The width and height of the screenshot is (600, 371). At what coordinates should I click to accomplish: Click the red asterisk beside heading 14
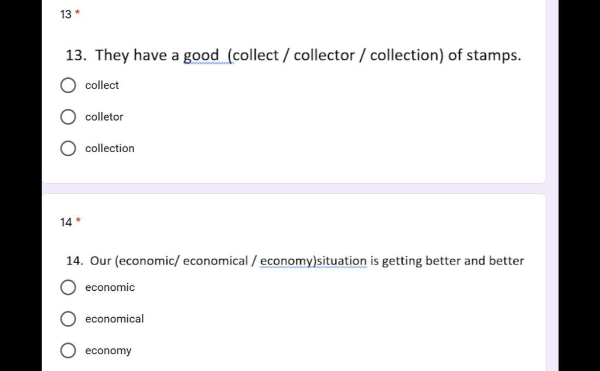tap(78, 221)
